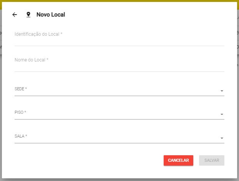Click the 'Nome do Local *' label text
The image size is (239, 181).
[32, 60]
